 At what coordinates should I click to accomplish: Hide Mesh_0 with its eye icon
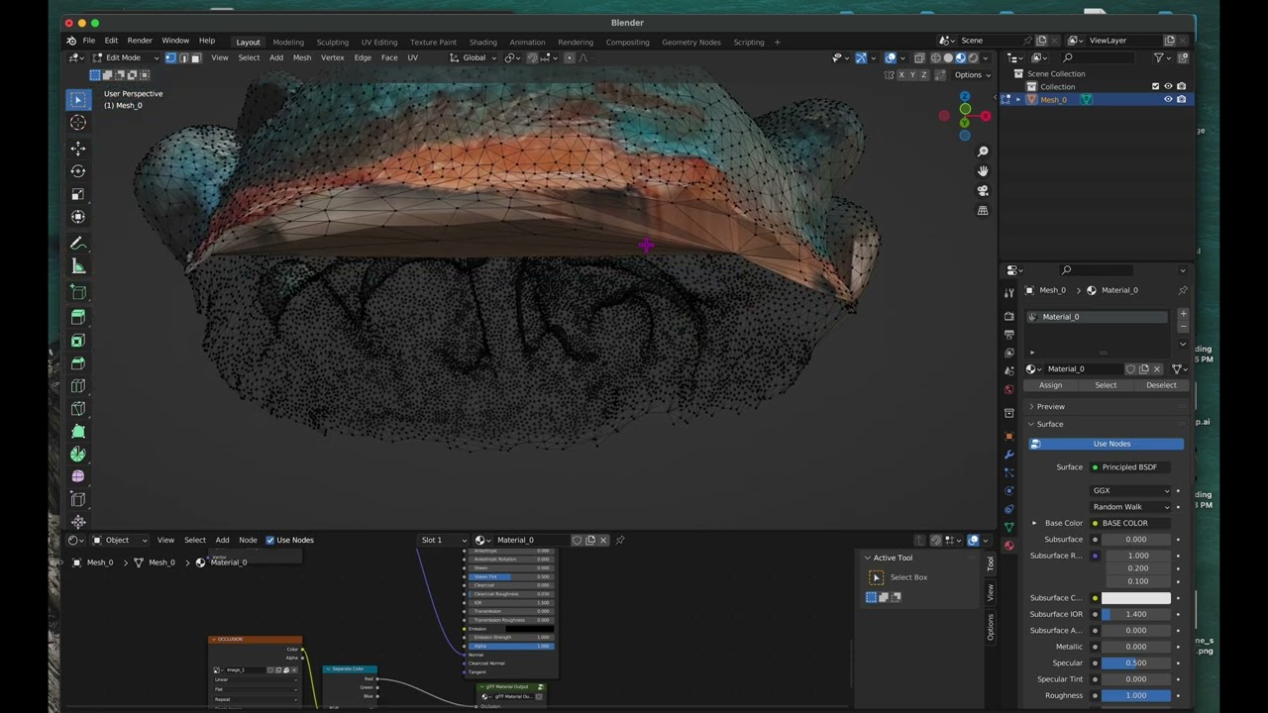[x=1168, y=99]
